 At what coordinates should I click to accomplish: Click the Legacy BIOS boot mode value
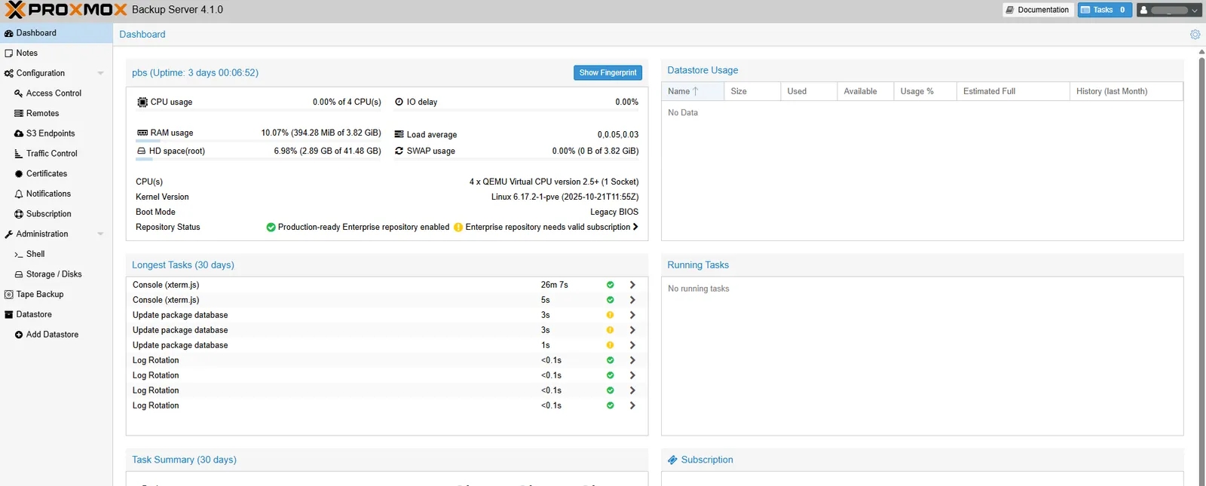coord(614,212)
